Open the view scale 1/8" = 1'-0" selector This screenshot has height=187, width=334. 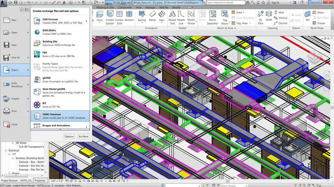[x=57, y=181]
